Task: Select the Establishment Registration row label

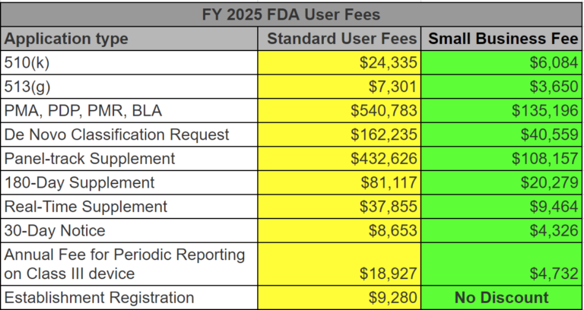Action: (99, 297)
